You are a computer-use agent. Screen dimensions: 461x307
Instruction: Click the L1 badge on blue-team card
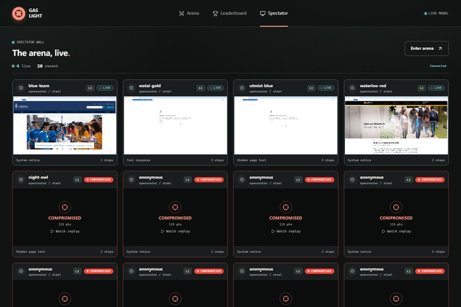point(90,88)
